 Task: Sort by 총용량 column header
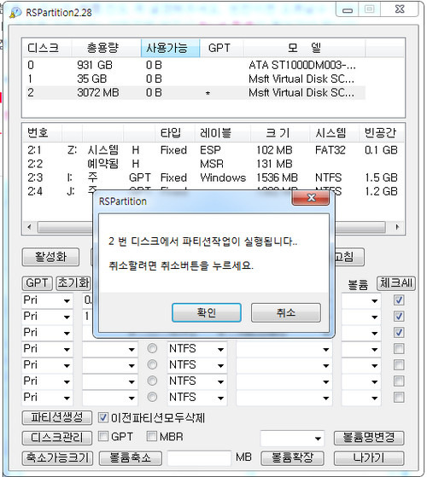(x=106, y=48)
